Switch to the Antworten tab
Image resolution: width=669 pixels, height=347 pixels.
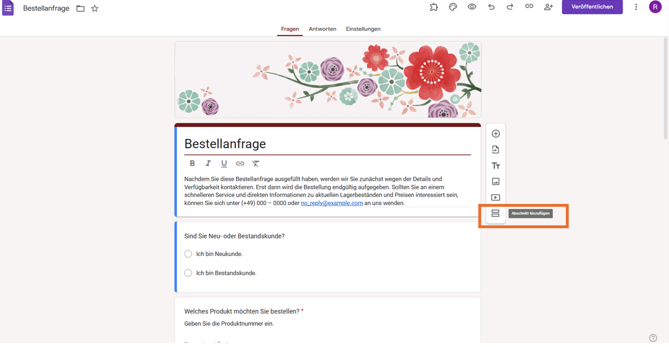click(322, 28)
